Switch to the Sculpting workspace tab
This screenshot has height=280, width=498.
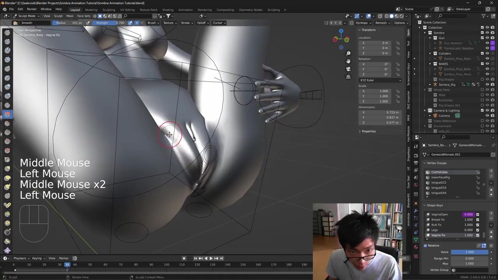(x=109, y=10)
